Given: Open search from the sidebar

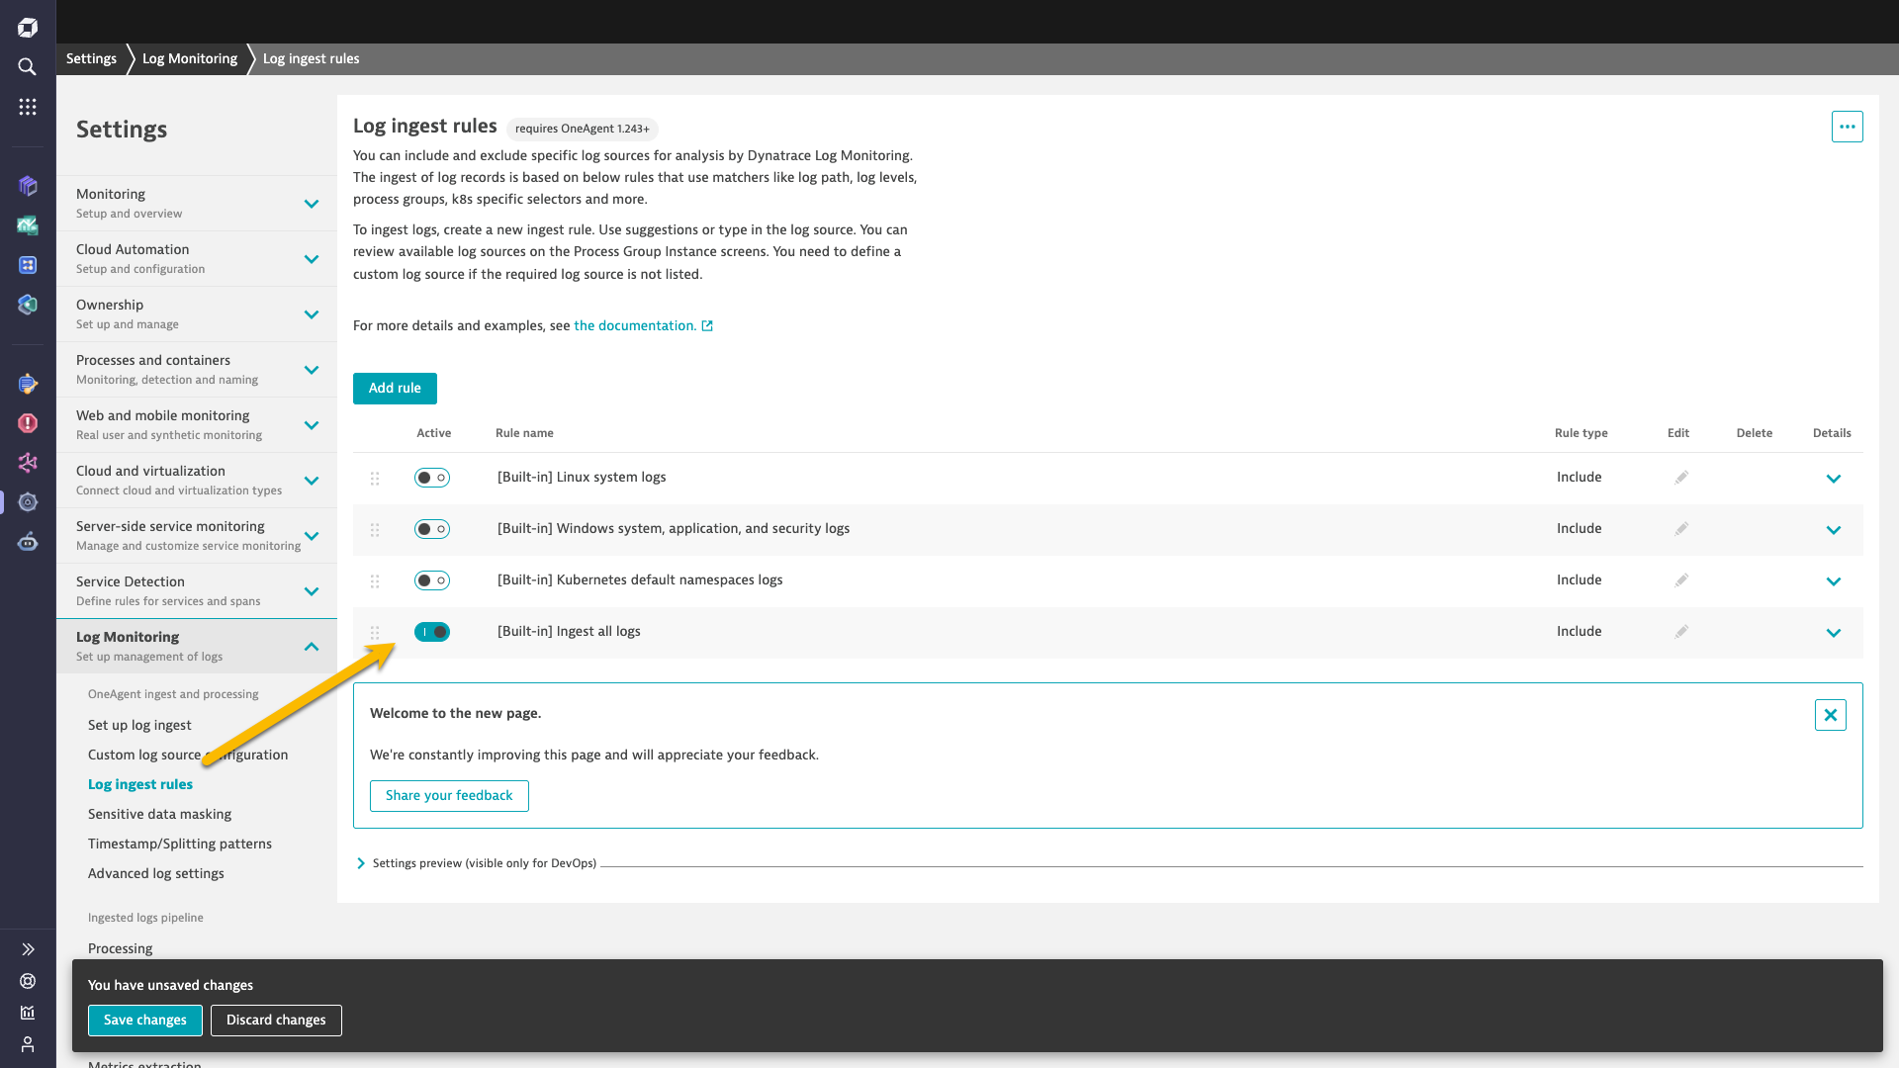Looking at the screenshot, I should click(x=27, y=66).
